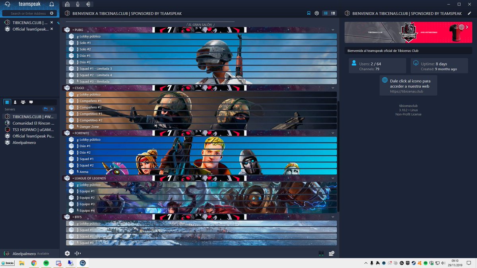Open the connection status servers icon
477x268 pixels.
321,253
